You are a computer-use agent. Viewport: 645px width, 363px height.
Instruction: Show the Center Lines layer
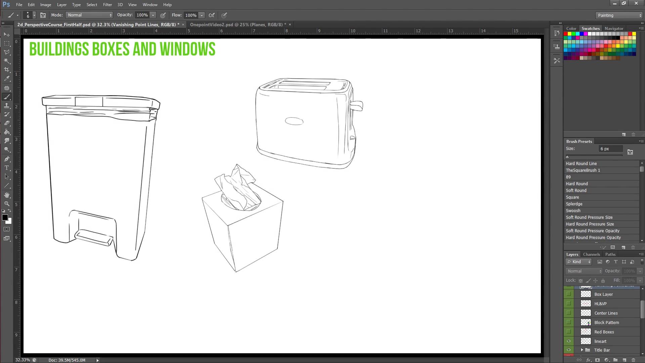point(568,313)
